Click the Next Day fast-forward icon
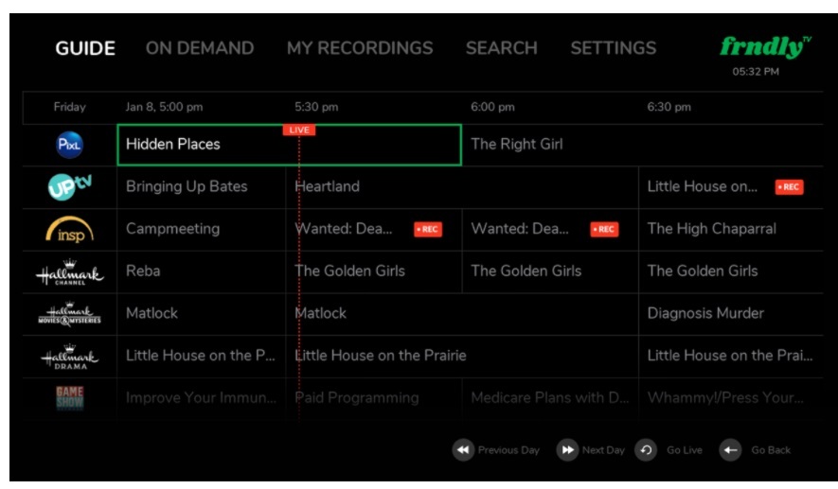Screen dimensions: 838x489 pyautogui.click(x=567, y=450)
